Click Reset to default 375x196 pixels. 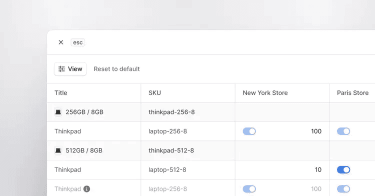point(116,69)
